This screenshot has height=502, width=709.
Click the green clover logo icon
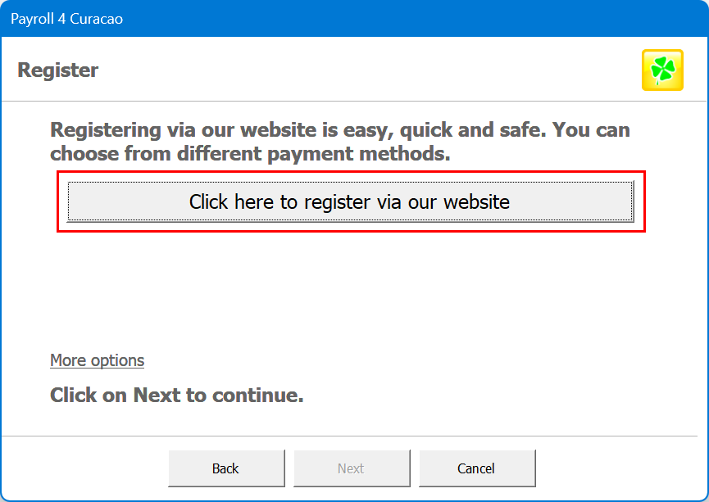click(662, 70)
